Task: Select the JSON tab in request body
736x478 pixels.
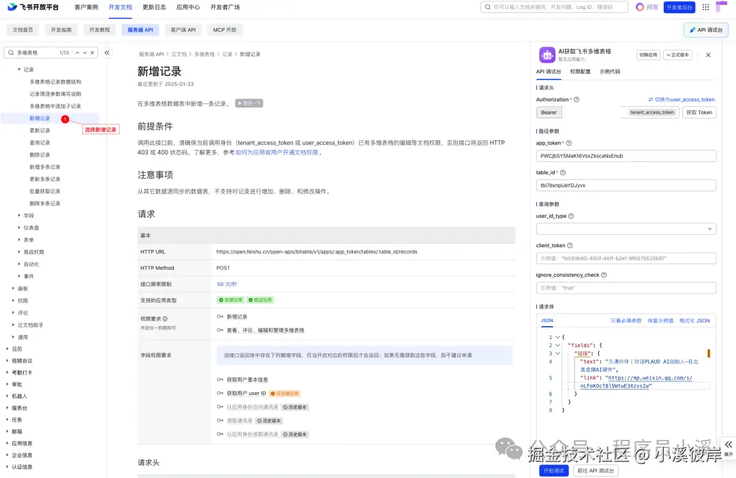Action: [547, 321]
